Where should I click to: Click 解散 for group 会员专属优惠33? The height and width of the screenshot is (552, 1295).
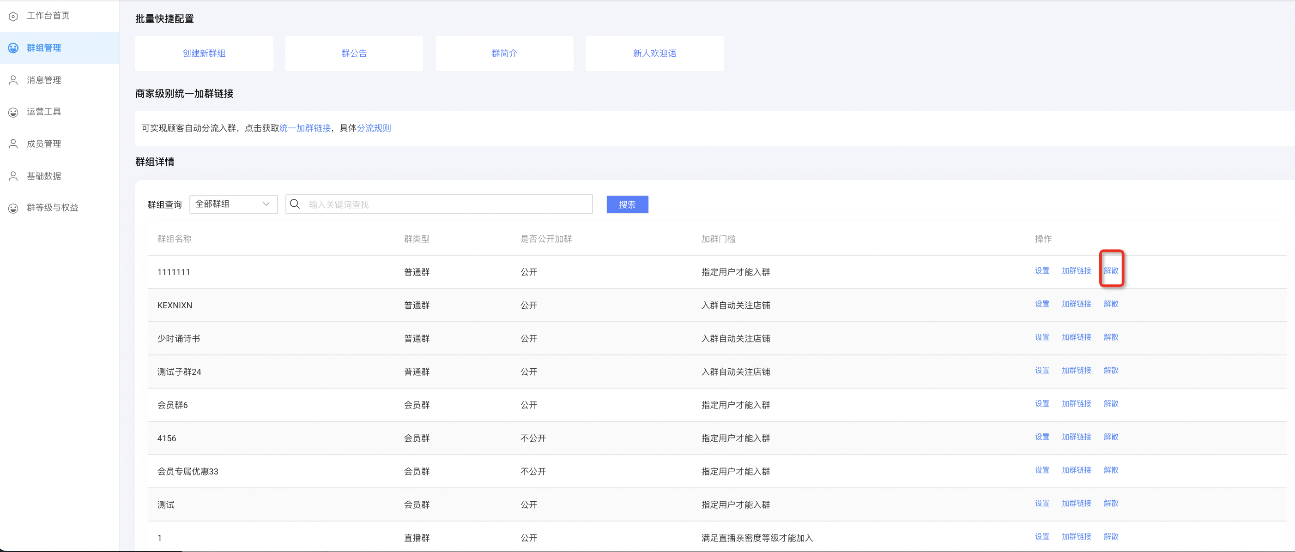click(1111, 470)
